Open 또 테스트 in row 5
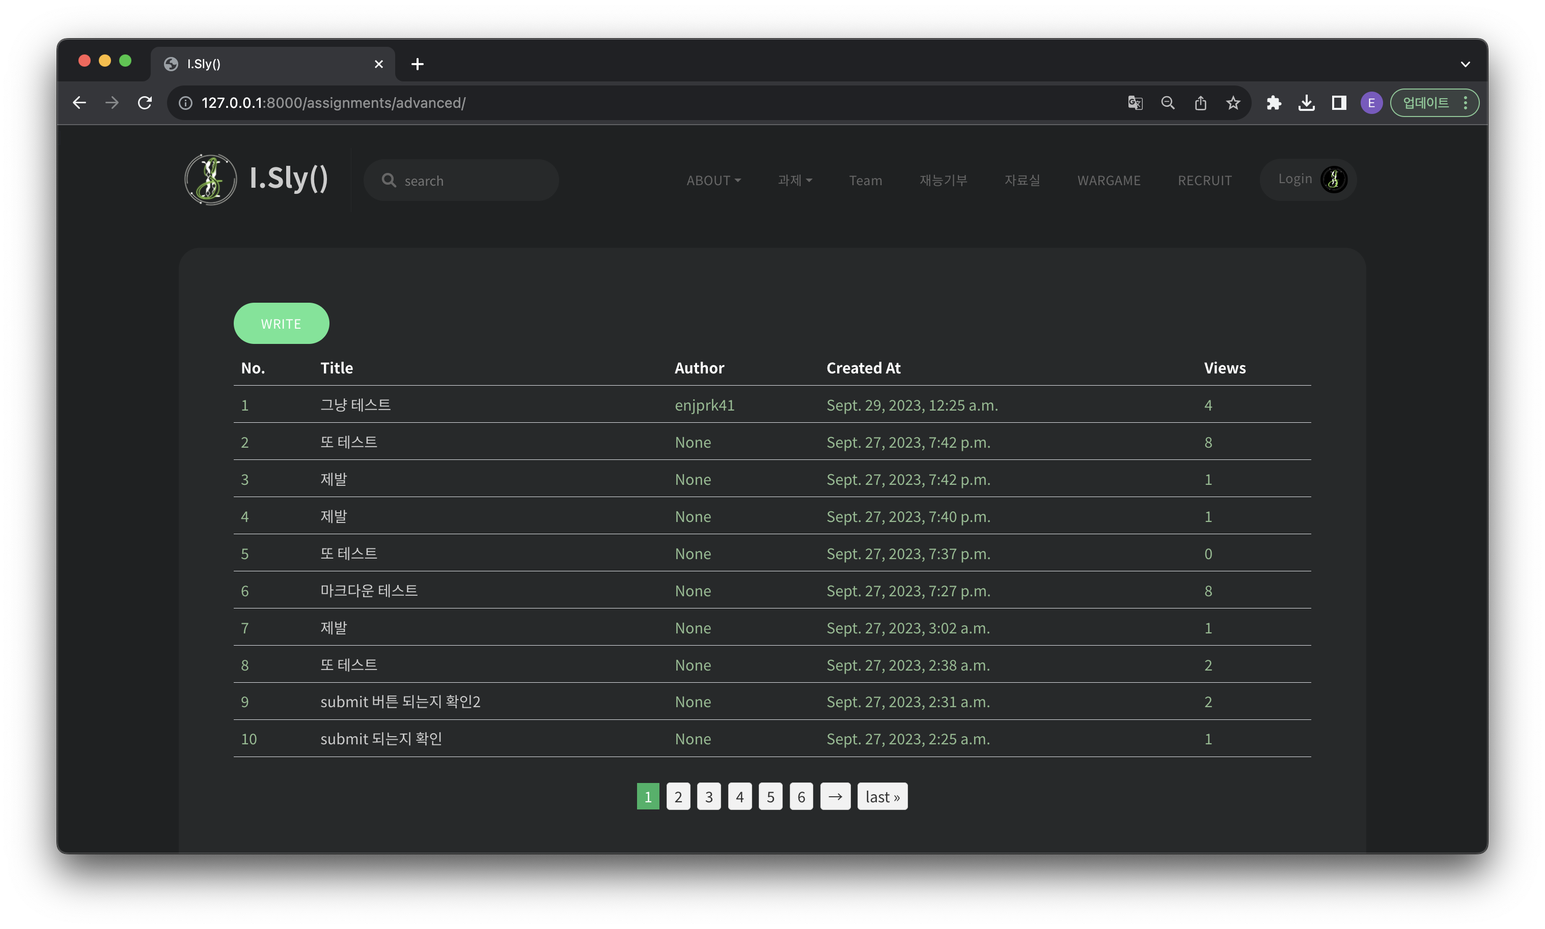1545x929 pixels. tap(348, 554)
